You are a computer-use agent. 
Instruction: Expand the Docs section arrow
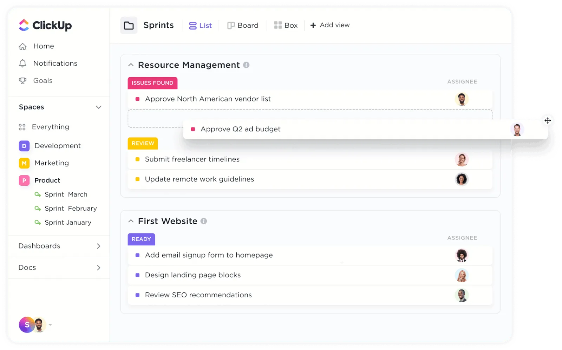(x=99, y=268)
